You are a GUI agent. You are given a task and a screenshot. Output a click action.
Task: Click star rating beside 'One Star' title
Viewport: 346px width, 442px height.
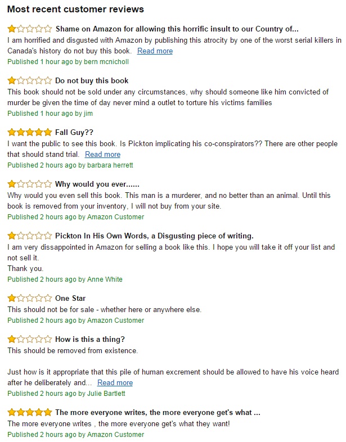(x=29, y=298)
